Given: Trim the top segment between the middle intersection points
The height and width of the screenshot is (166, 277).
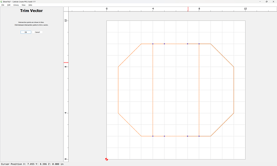Looking at the screenshot, I should 176,44.
